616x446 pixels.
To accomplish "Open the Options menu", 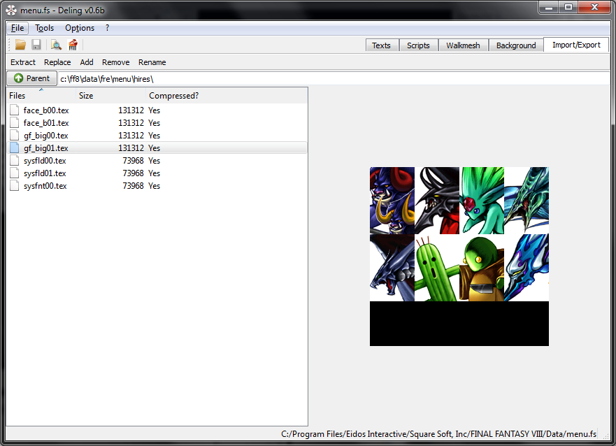I will (80, 28).
